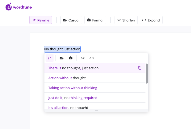Click the highlighted text 'No thought just action'
Viewport: 191px width, 129px height.
(62, 49)
